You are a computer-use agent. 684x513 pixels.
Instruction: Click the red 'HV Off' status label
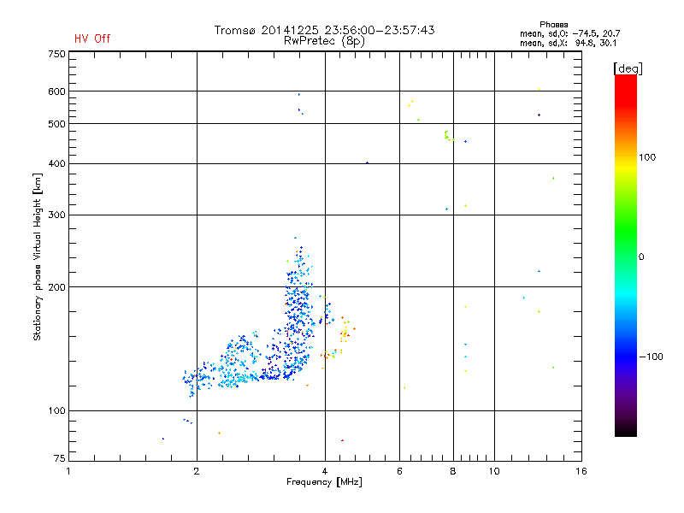point(92,38)
